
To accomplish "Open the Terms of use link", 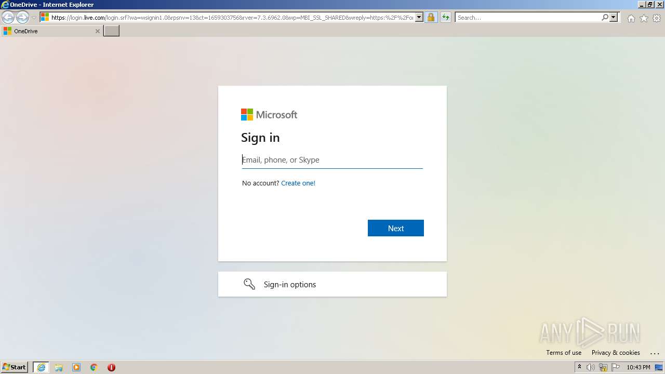I will pyautogui.click(x=564, y=353).
